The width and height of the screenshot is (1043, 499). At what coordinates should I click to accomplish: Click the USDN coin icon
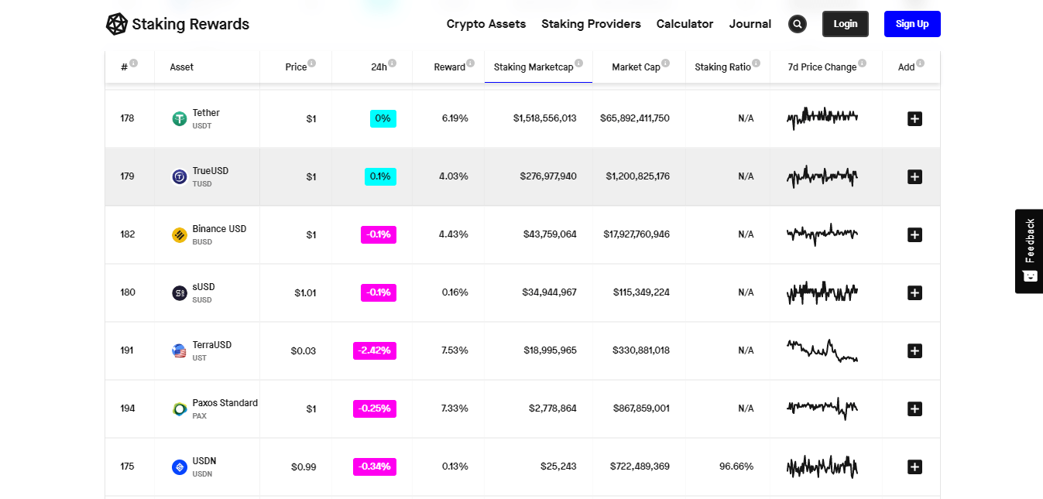(x=180, y=467)
